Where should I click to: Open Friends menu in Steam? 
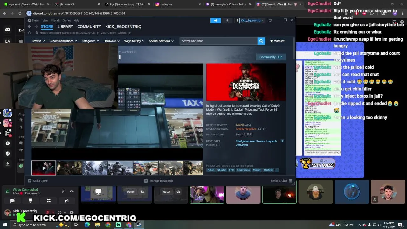tap(55, 20)
